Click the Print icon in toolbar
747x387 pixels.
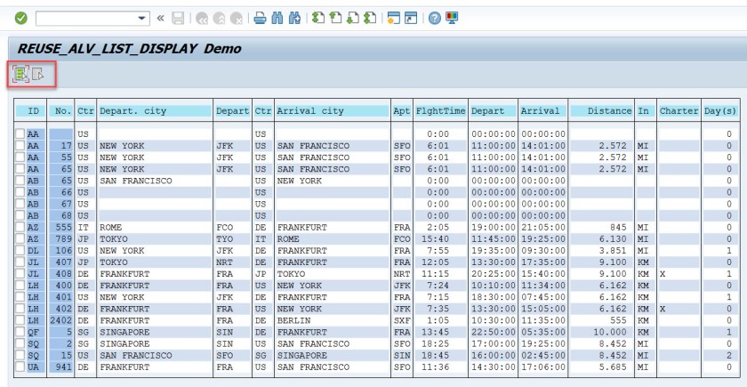[x=261, y=17]
